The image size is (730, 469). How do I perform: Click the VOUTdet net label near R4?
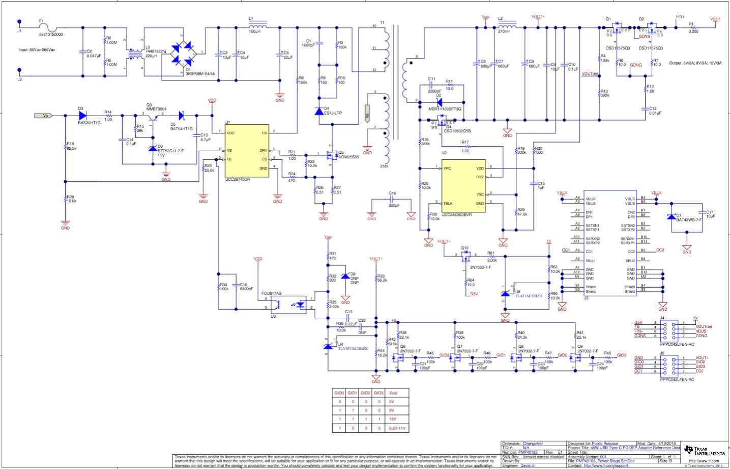click(590, 74)
